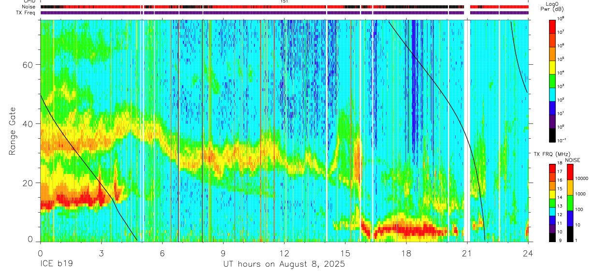Click the red-and-black Noise strip above the plot
Viewport: 594px width, 274px height.
(284, 7)
